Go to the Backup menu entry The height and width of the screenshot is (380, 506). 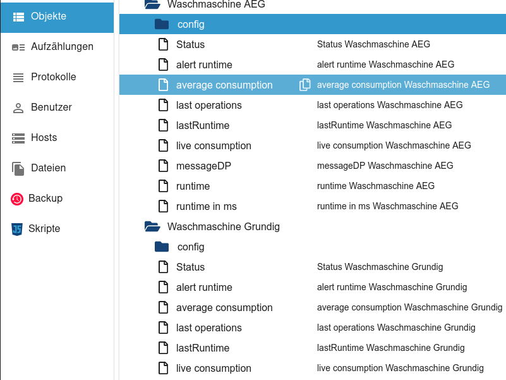[45, 199]
